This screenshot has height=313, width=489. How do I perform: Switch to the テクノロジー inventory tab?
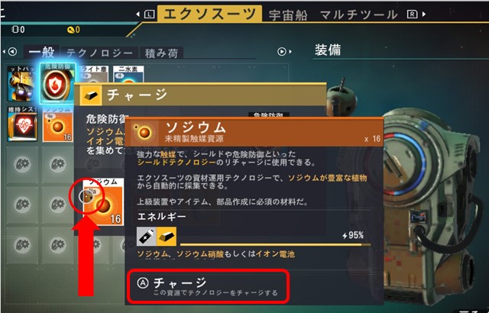(99, 53)
